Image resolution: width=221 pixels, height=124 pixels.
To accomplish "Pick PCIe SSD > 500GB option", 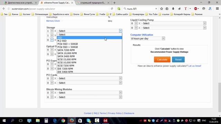I will click(89, 47).
